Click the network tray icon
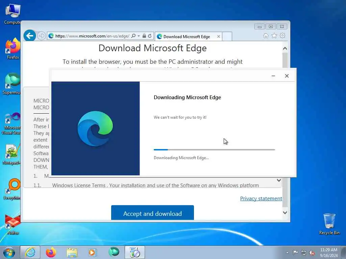346x259 pixels. (x=304, y=253)
